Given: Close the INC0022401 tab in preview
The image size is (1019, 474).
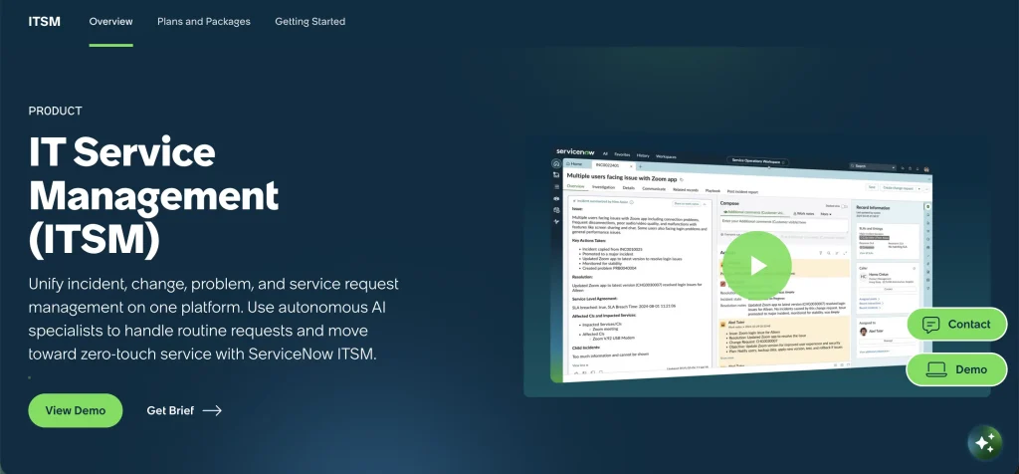Looking at the screenshot, I should [x=631, y=166].
